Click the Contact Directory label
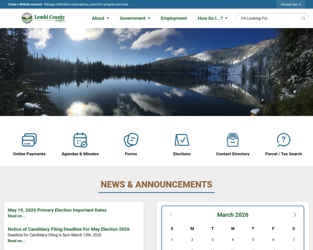The image size is (313, 250). coord(233,154)
